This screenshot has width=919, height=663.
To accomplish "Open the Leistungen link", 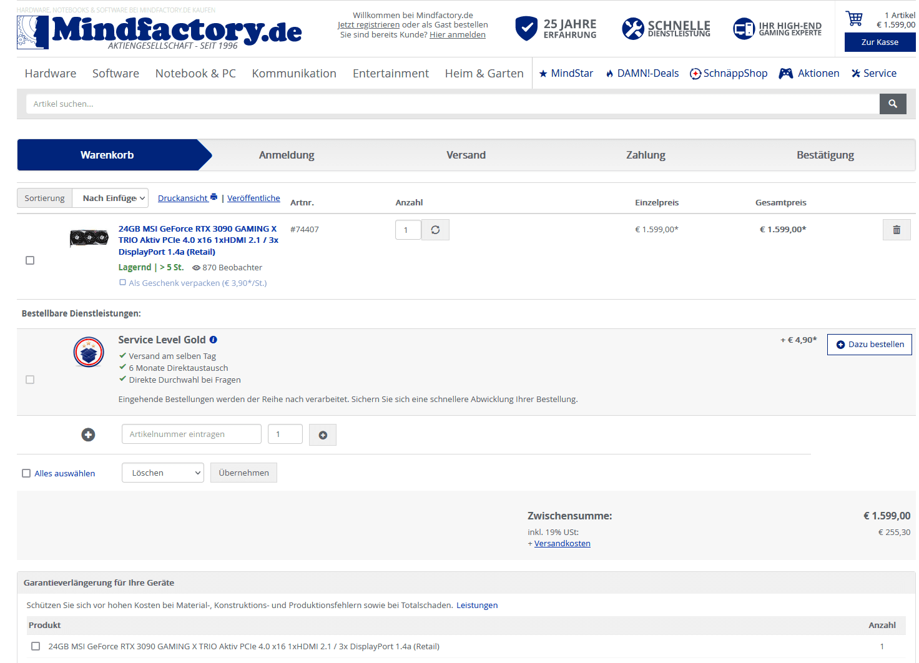I will [477, 606].
